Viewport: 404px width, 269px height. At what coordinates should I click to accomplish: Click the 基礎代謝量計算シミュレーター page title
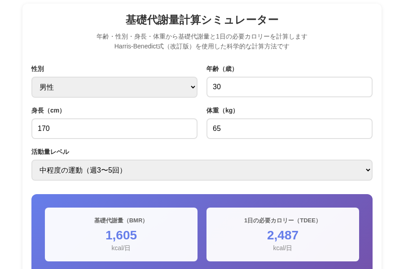click(x=202, y=20)
